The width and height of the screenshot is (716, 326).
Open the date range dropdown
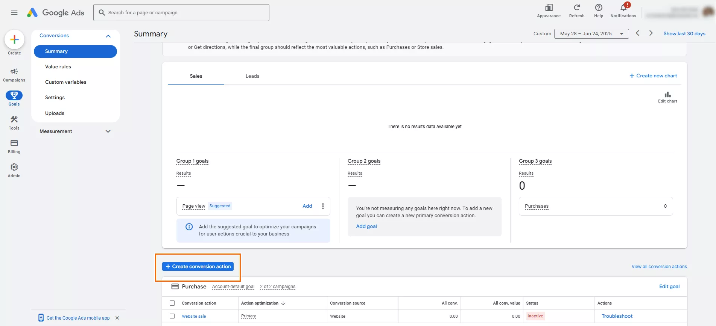click(x=591, y=34)
